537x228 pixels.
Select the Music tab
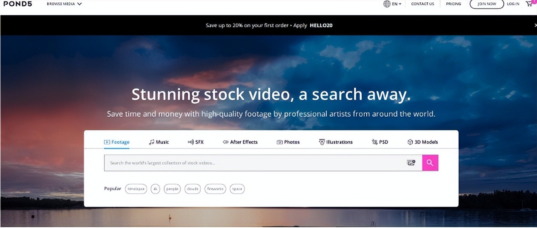pyautogui.click(x=159, y=142)
